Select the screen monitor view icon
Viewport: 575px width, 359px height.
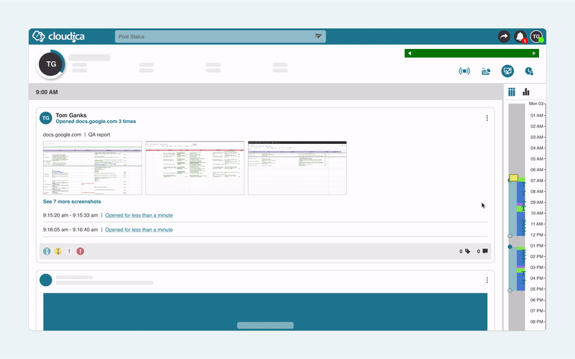pyautogui.click(x=507, y=71)
